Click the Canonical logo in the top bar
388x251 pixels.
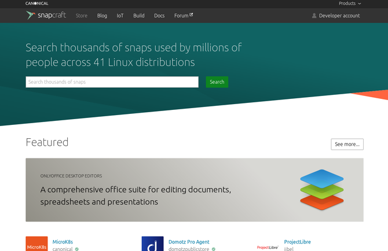(x=37, y=3)
